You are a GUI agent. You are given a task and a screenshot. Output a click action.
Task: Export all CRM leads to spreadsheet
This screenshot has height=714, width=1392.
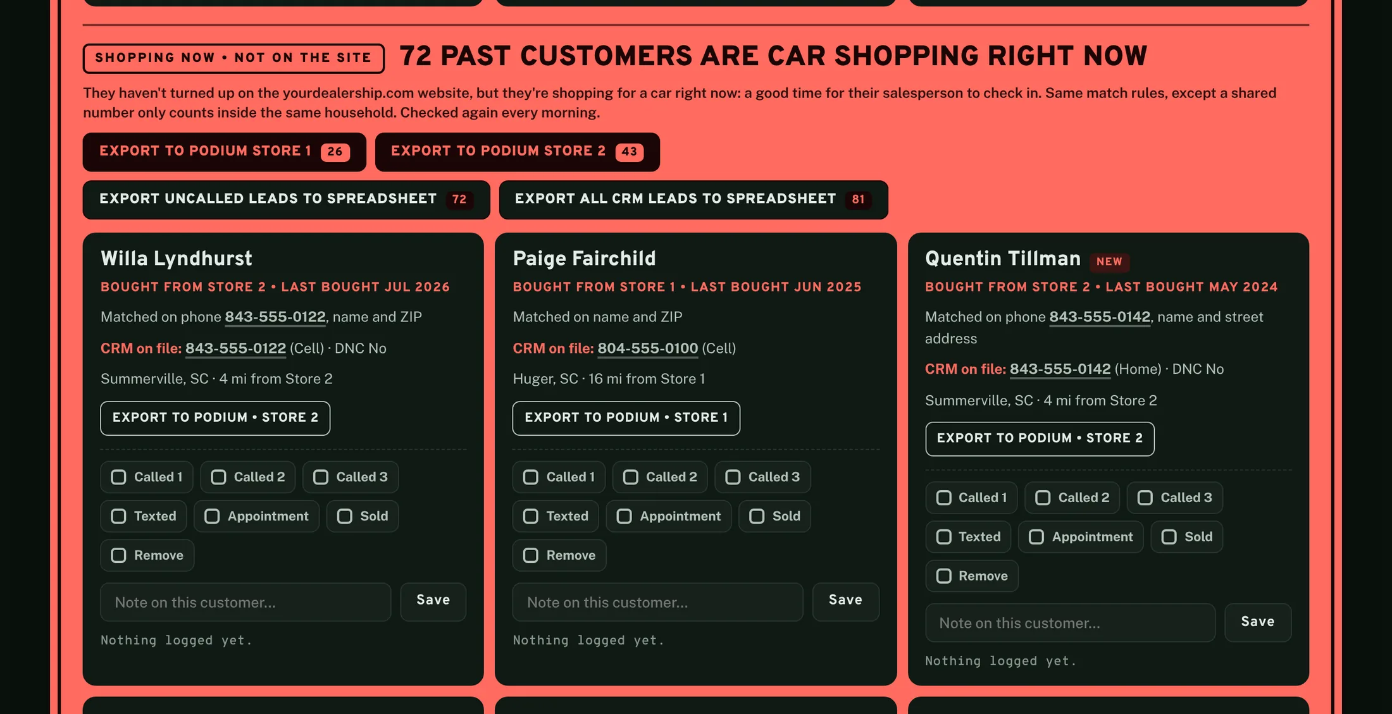693,200
